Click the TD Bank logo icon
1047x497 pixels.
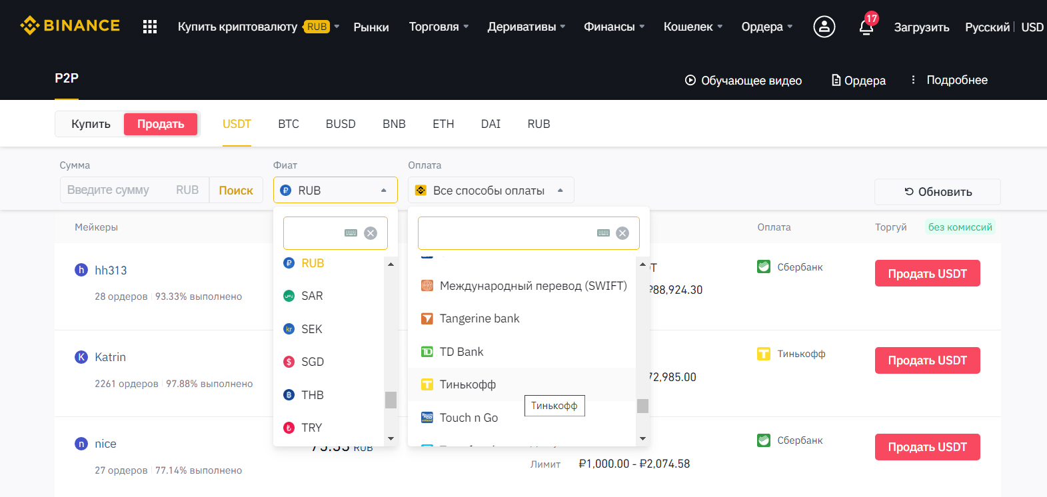click(427, 352)
